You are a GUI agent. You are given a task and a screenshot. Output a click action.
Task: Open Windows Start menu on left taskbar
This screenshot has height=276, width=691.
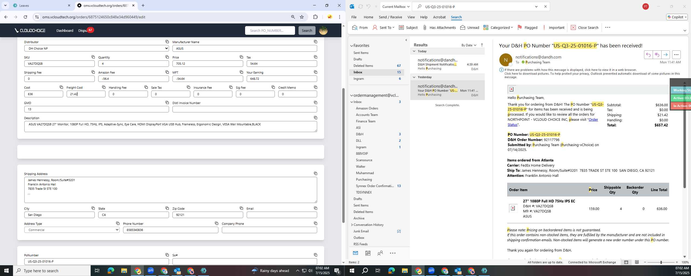click(6, 271)
